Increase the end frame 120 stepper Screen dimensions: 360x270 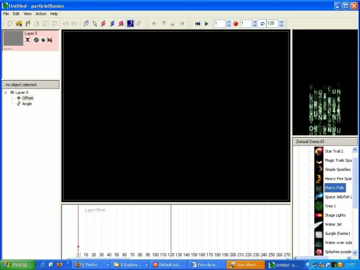coord(282,22)
